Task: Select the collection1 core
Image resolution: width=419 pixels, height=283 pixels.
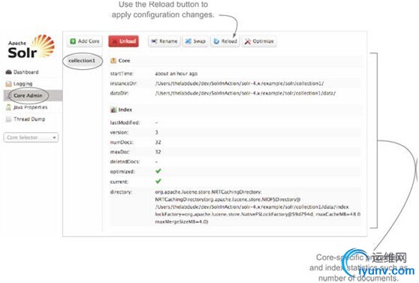Action: (x=82, y=61)
